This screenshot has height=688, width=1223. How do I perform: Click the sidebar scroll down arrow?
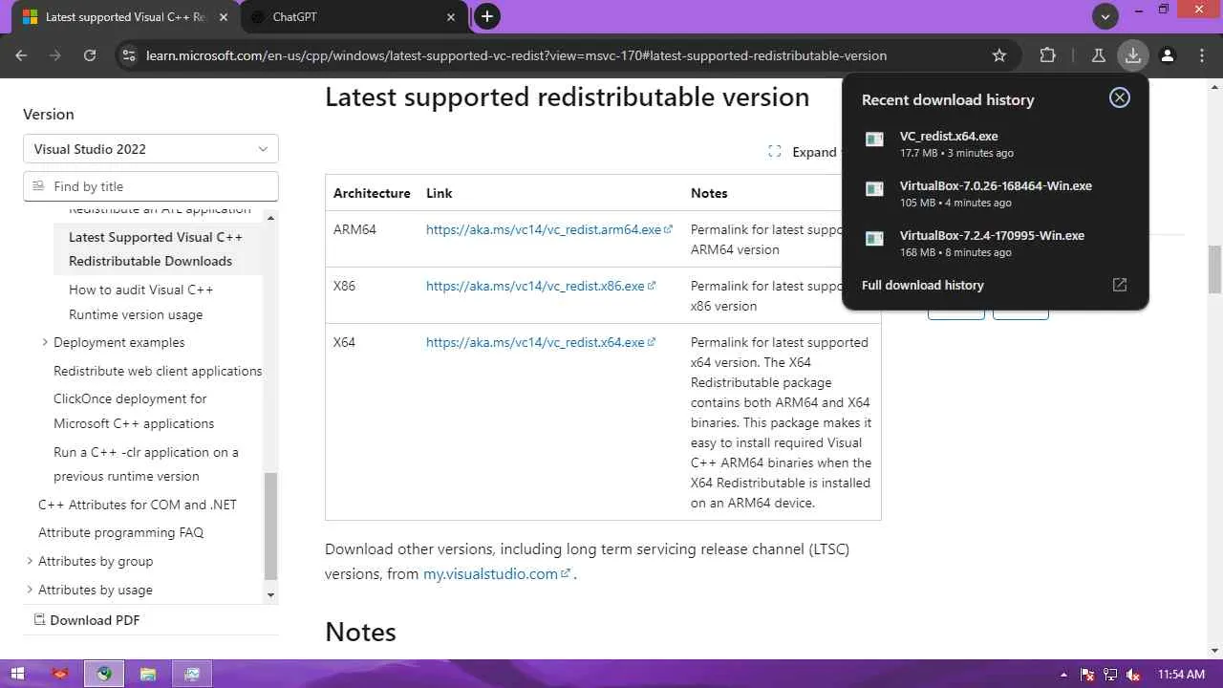(270, 594)
